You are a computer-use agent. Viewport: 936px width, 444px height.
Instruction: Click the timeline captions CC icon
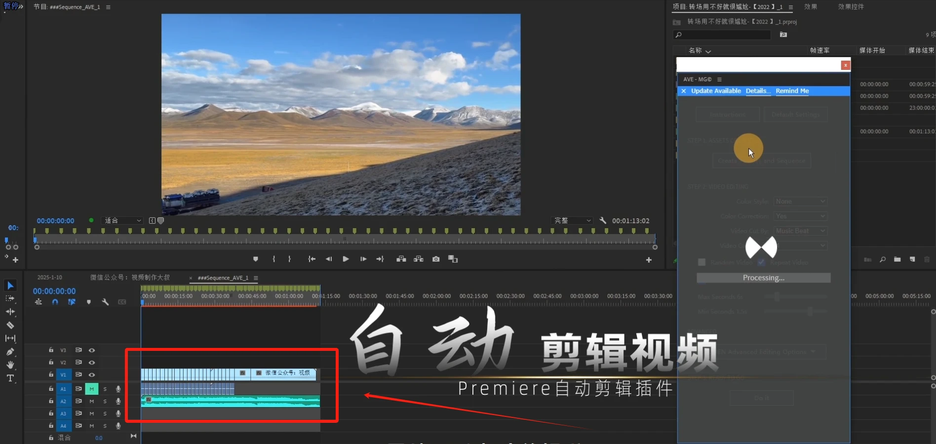(x=122, y=302)
